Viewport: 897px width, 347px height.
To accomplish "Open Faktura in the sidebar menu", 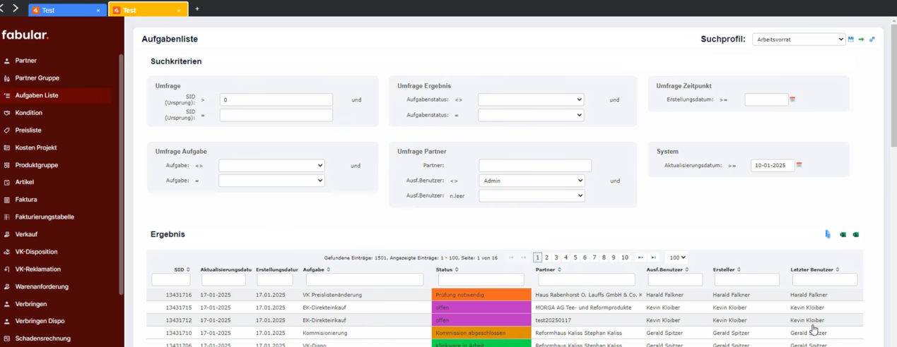I will [x=26, y=200].
